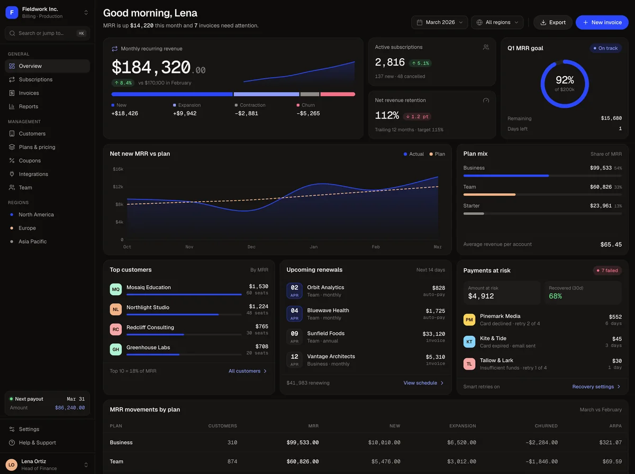The image size is (635, 474).
Task: Toggle the Plan series in chart legend
Action: 437,154
